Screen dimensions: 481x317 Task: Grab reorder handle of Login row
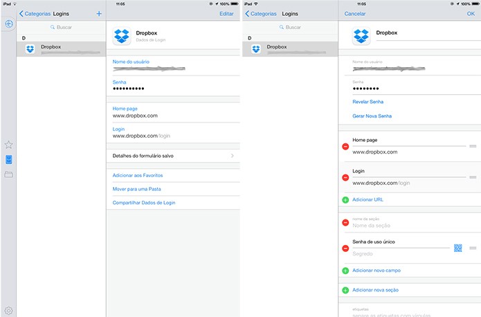pos(473,177)
